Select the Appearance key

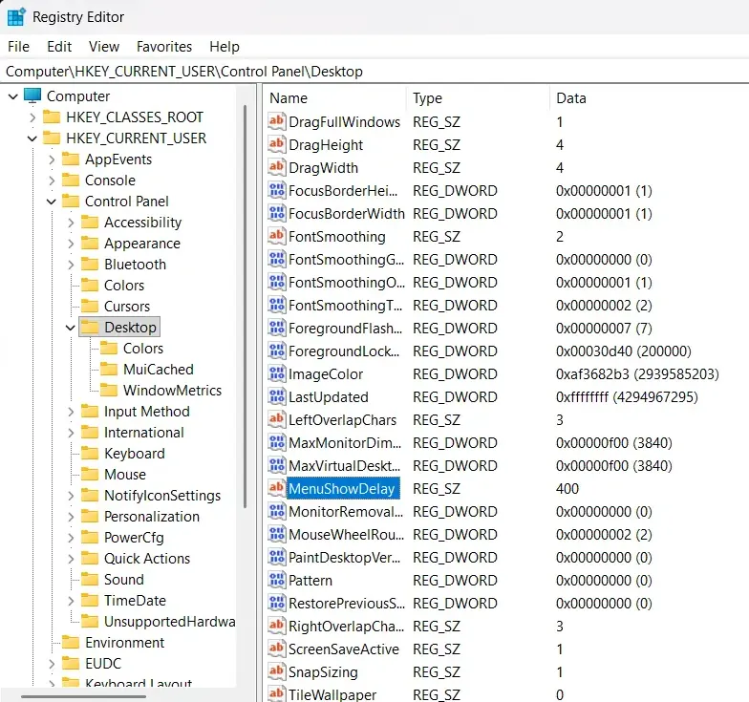142,243
